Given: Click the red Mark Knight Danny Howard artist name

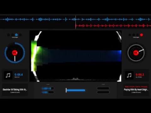Looking at the screenshot, I should click(x=136, y=87).
